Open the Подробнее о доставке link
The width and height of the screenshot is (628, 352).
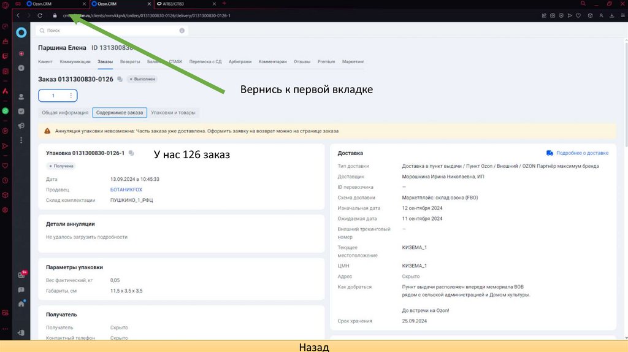click(582, 153)
